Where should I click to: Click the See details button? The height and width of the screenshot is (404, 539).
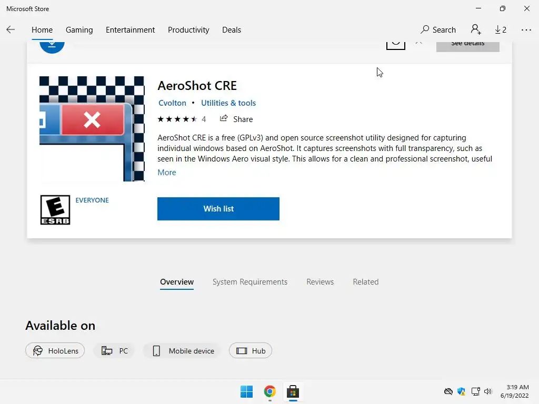(467, 46)
